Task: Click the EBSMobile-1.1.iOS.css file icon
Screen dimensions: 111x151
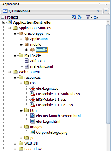Action: (x=32, y=105)
